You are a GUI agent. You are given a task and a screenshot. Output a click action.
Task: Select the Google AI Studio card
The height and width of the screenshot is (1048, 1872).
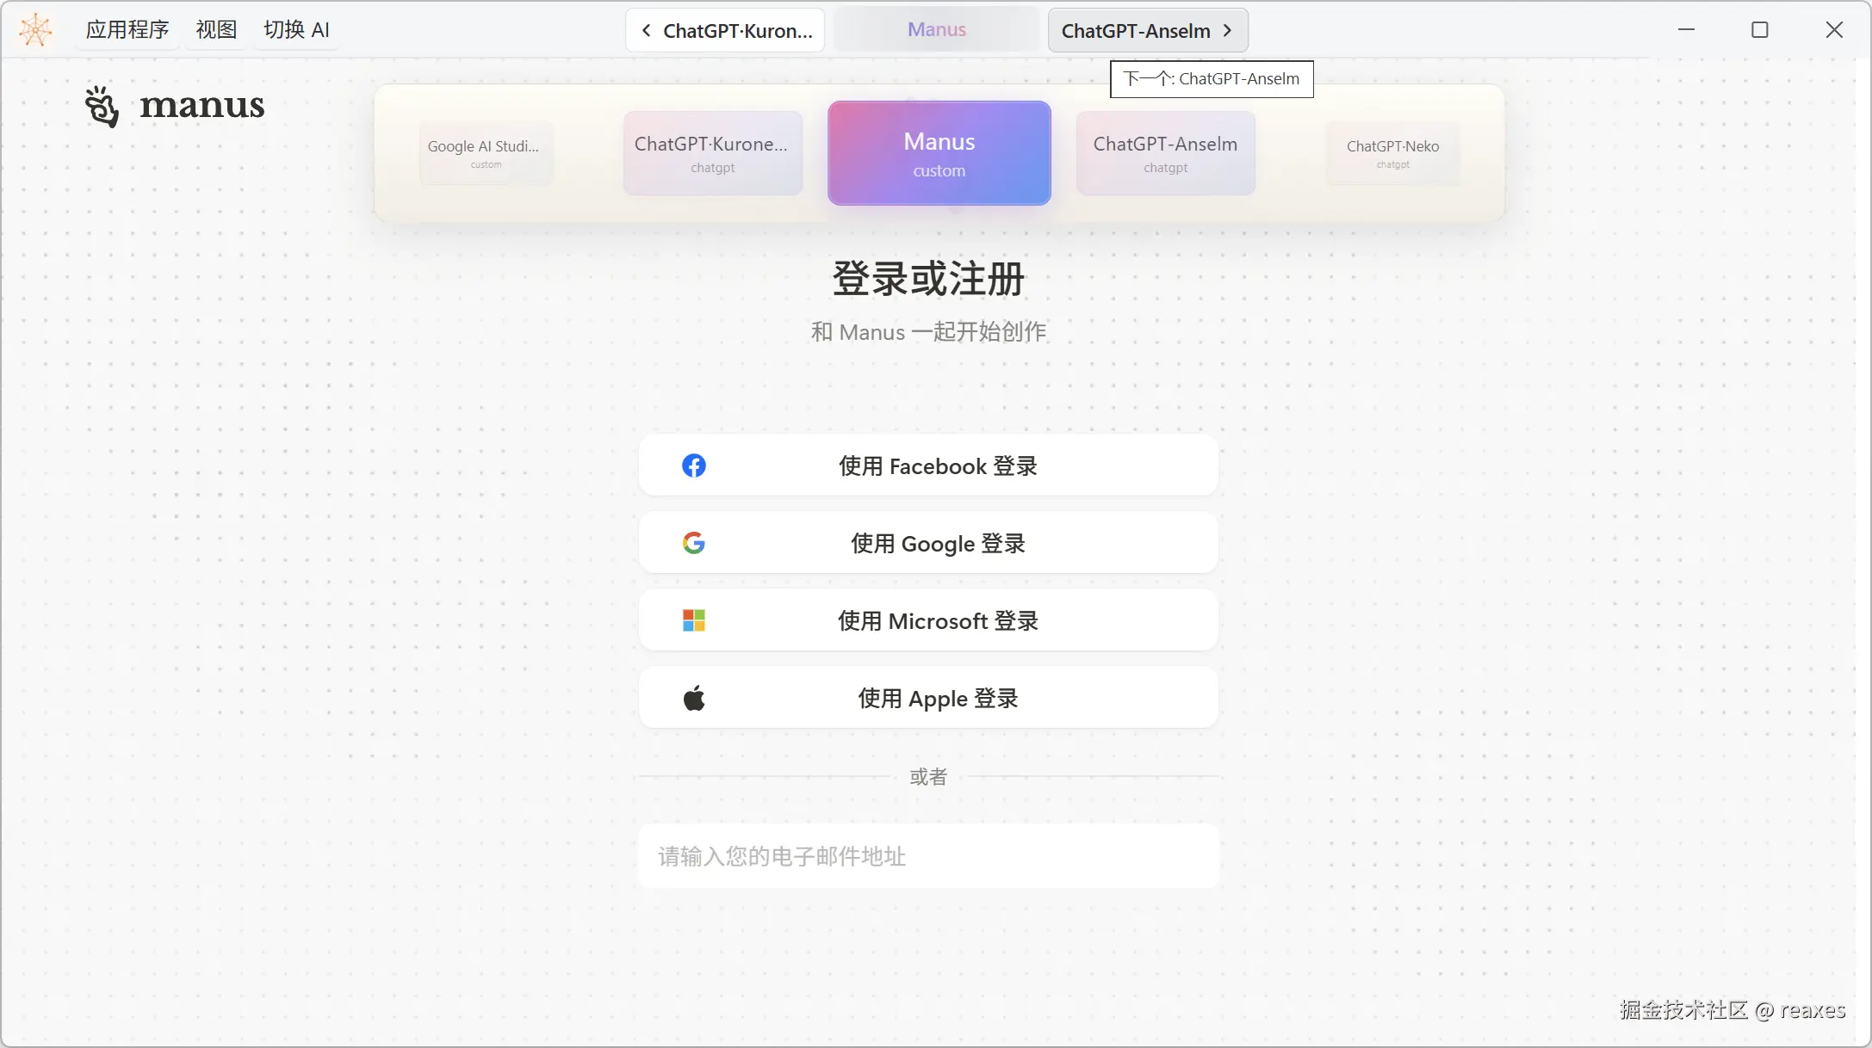(486, 153)
